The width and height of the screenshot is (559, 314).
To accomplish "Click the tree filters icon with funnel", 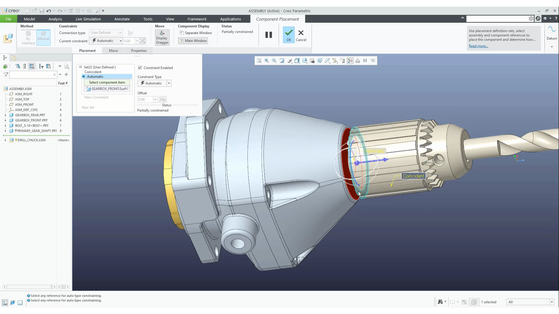I will [x=41, y=66].
